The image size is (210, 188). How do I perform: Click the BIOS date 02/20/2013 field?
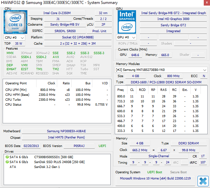coord(31,146)
